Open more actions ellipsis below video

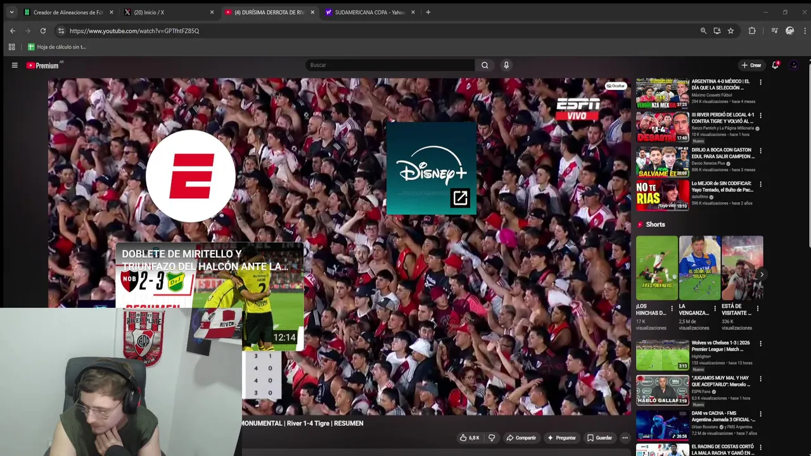[625, 438]
